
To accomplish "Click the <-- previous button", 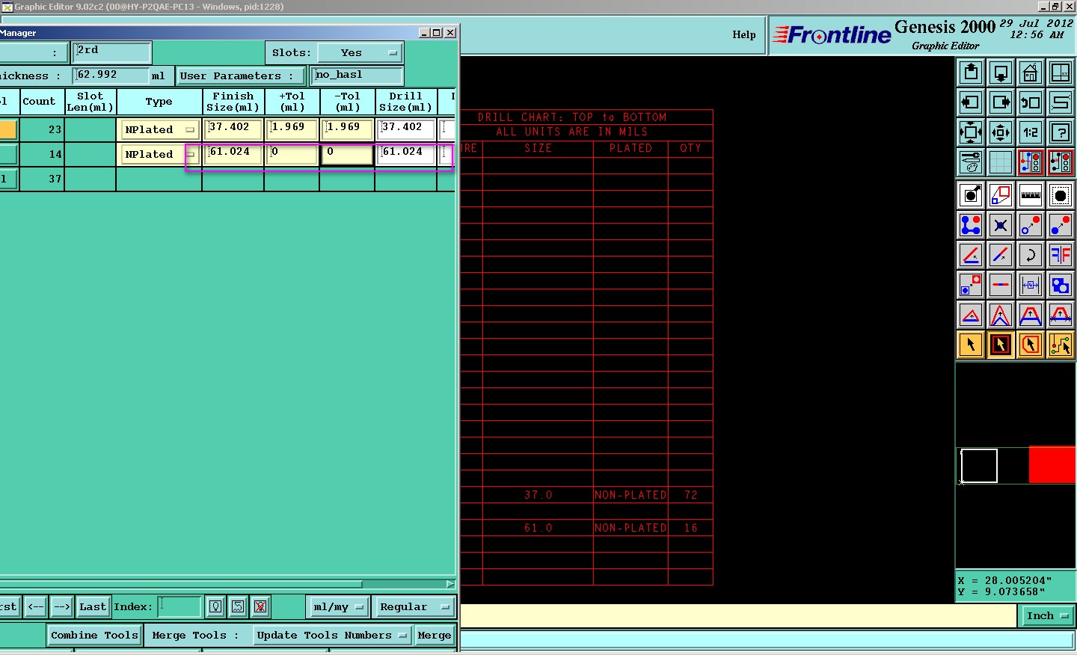I will click(x=36, y=606).
